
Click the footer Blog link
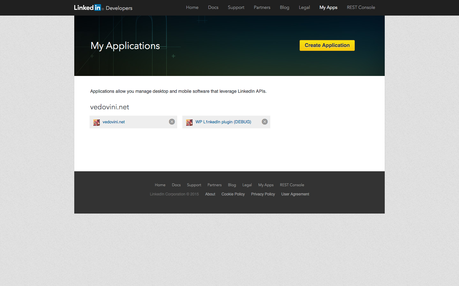point(232,185)
